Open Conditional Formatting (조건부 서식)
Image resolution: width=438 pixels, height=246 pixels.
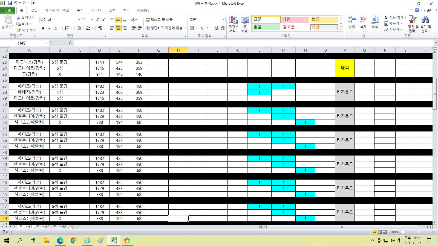(x=233, y=24)
